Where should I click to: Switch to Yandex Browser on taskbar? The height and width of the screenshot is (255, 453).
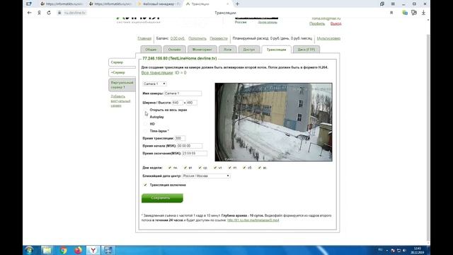[93, 250]
